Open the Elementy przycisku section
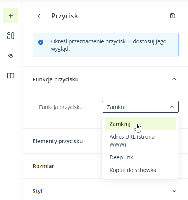The image size is (188, 200). click(x=58, y=141)
